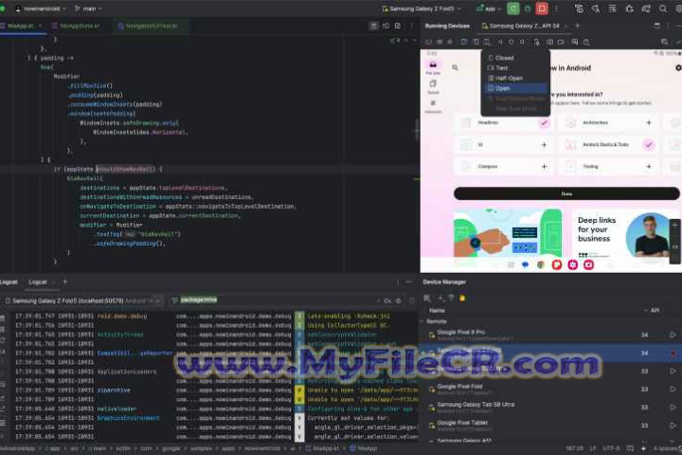Image resolution: width=682 pixels, height=455 pixels.
Task: Add a device in Device Manager with plus icon
Action: point(440,299)
